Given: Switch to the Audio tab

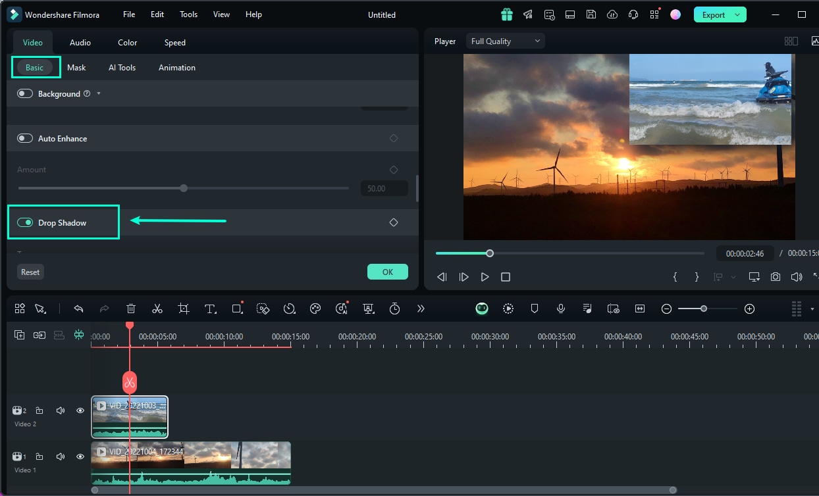Looking at the screenshot, I should 80,43.
